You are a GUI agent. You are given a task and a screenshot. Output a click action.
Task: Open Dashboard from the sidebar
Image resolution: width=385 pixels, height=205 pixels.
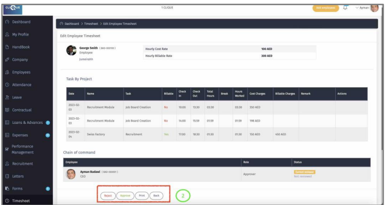21,22
